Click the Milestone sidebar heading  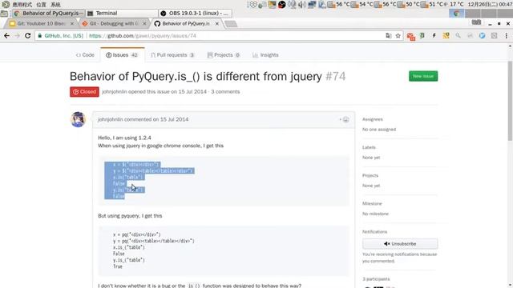372,203
